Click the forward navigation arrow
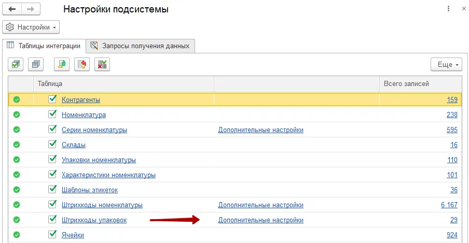The image size is (469, 243). pos(31,9)
